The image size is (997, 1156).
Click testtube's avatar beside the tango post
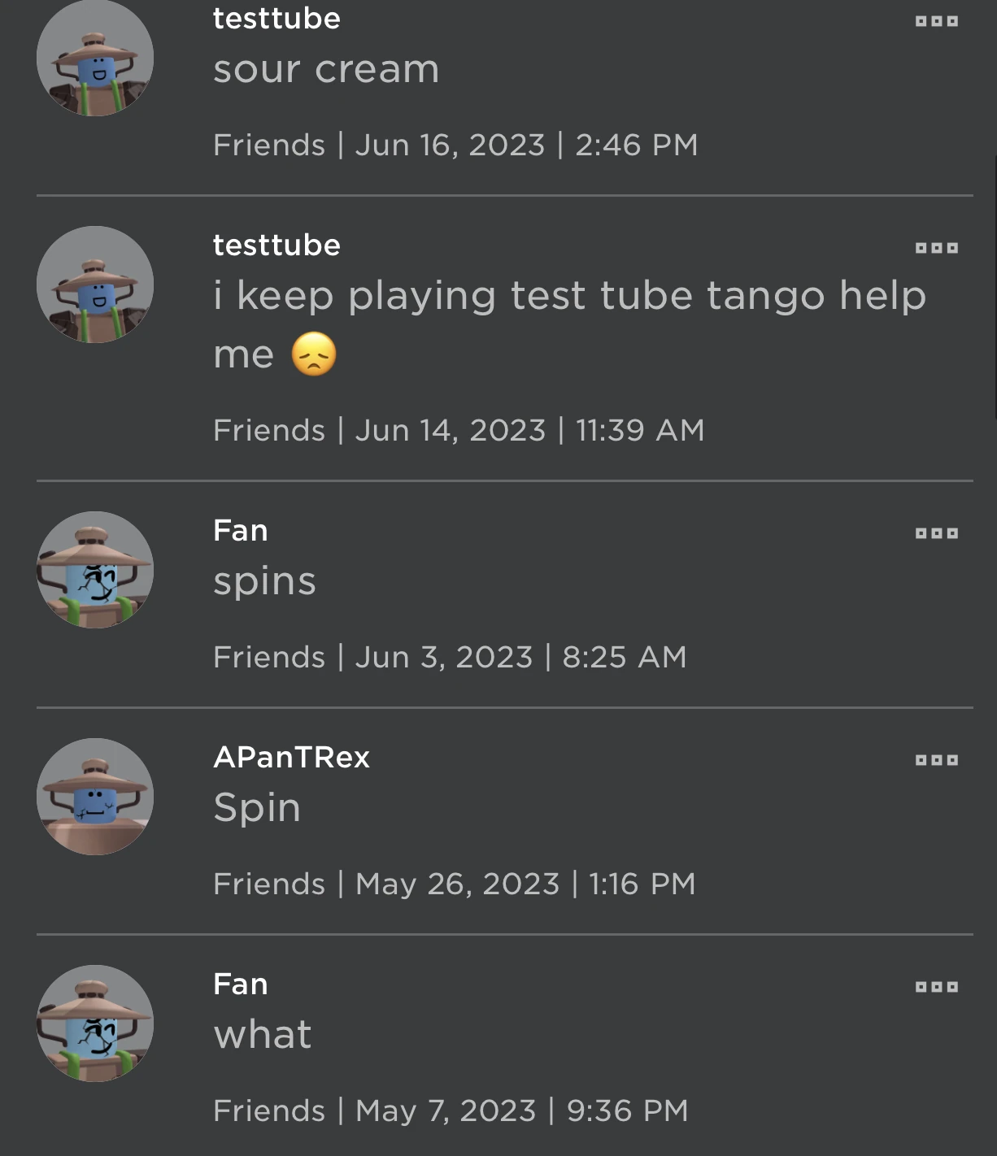click(95, 285)
